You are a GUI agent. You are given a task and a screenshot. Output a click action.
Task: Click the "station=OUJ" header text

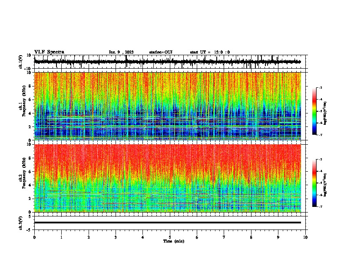pos(161,52)
